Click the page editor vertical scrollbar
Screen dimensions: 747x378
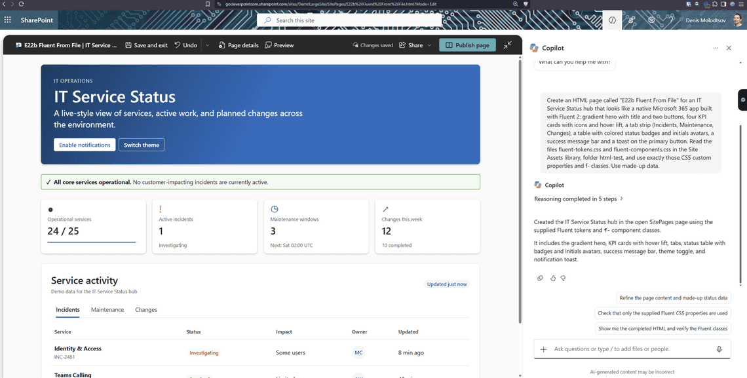coord(520,190)
